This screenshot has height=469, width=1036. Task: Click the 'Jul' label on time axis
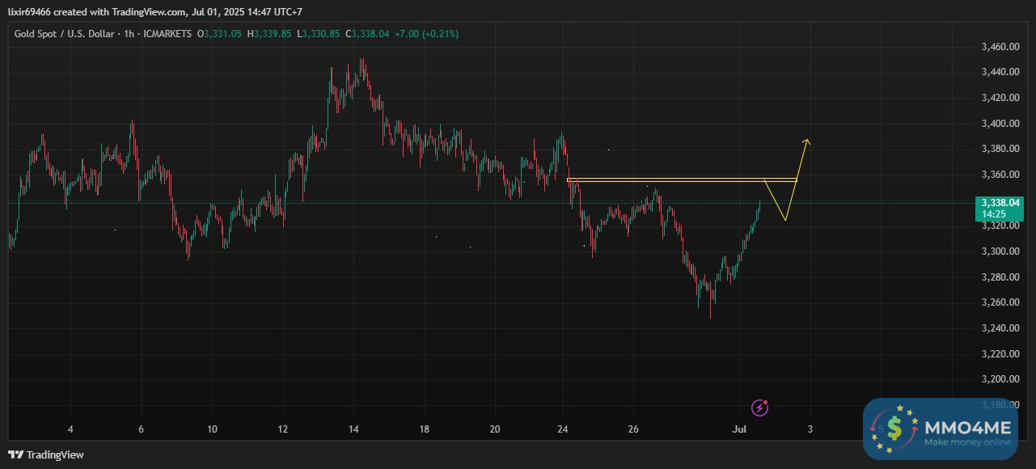pos(738,429)
